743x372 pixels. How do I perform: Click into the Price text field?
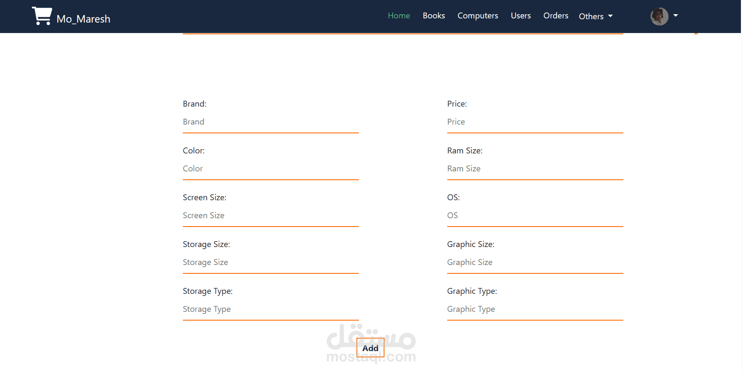click(x=535, y=122)
